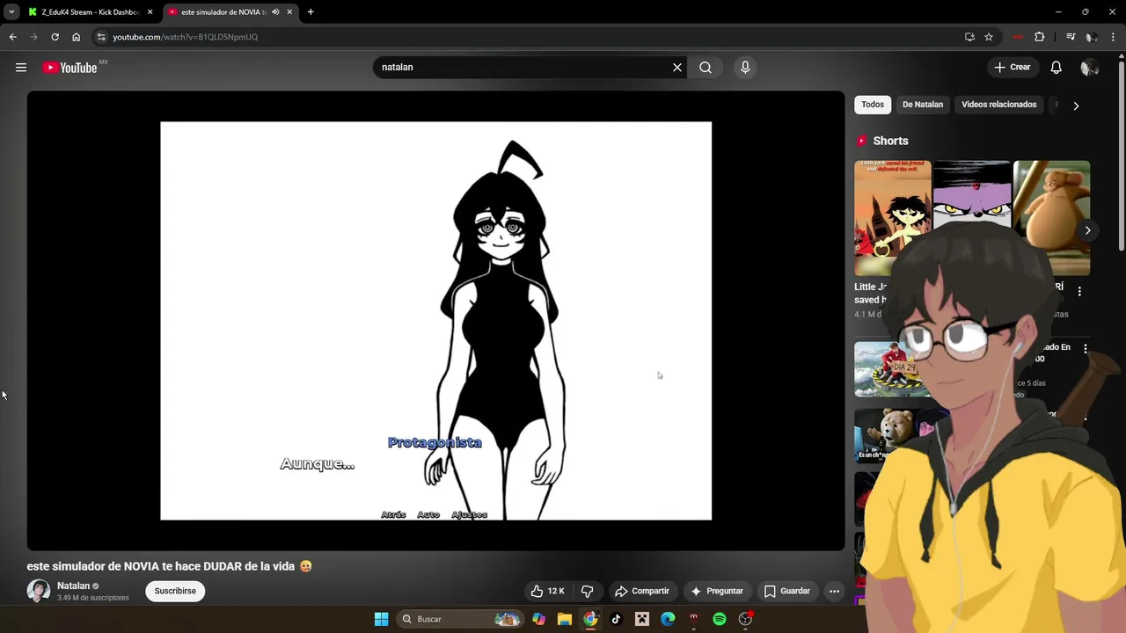Click the Preguntar button
Screen dimensions: 1126x633
click(x=717, y=591)
